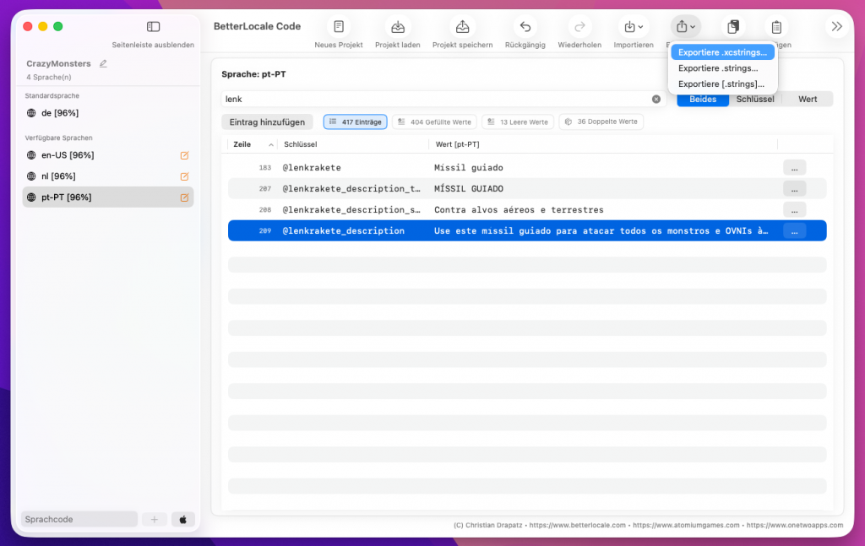Choose Exportiere [.strings]... menu item
Screen dimensions: 865x546
(721, 84)
